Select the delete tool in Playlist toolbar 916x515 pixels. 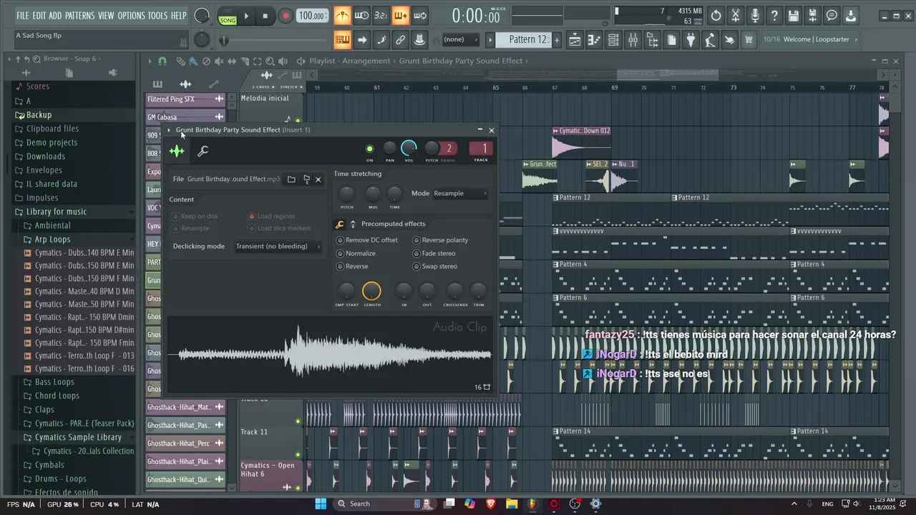tap(206, 62)
